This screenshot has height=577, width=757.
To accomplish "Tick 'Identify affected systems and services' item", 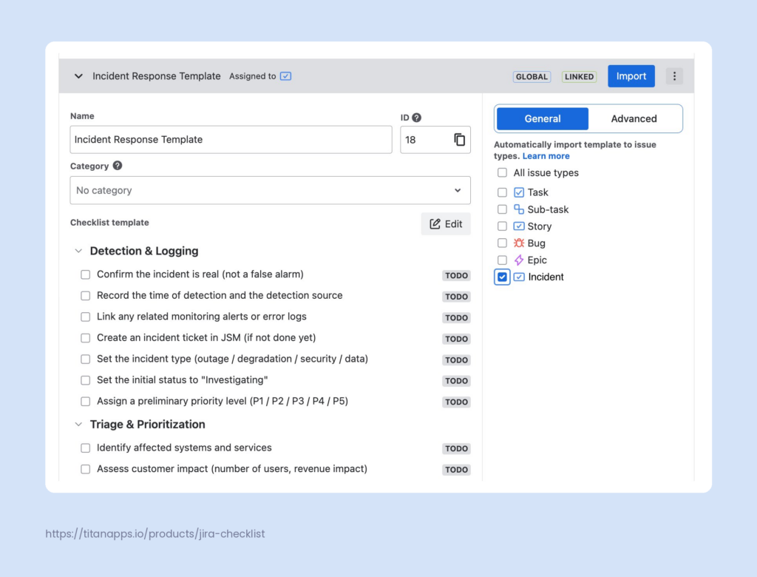I will point(86,448).
